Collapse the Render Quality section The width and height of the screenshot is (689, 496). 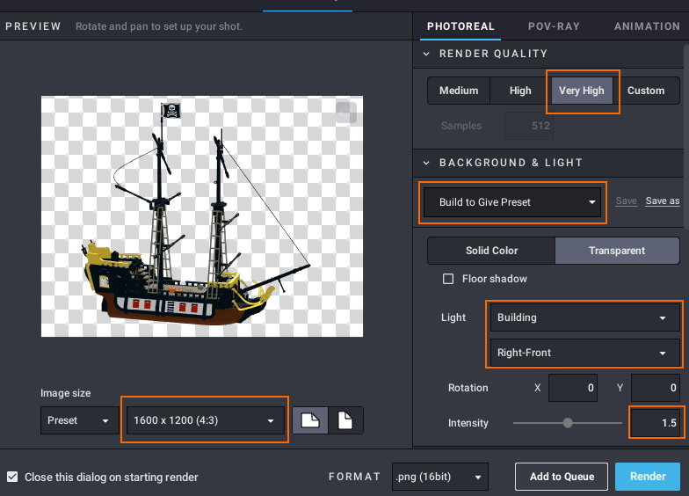[427, 54]
